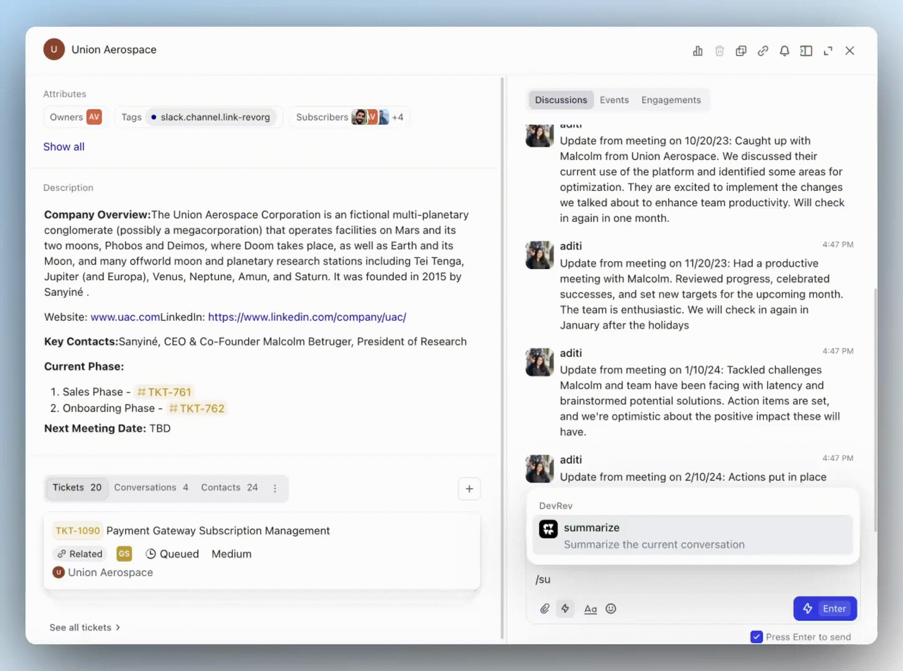Switch to the Contacts 24 tab
Image resolution: width=903 pixels, height=671 pixels.
[x=229, y=487]
